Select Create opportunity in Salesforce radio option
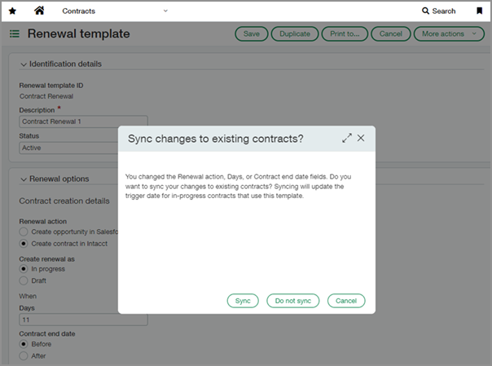 tap(24, 232)
